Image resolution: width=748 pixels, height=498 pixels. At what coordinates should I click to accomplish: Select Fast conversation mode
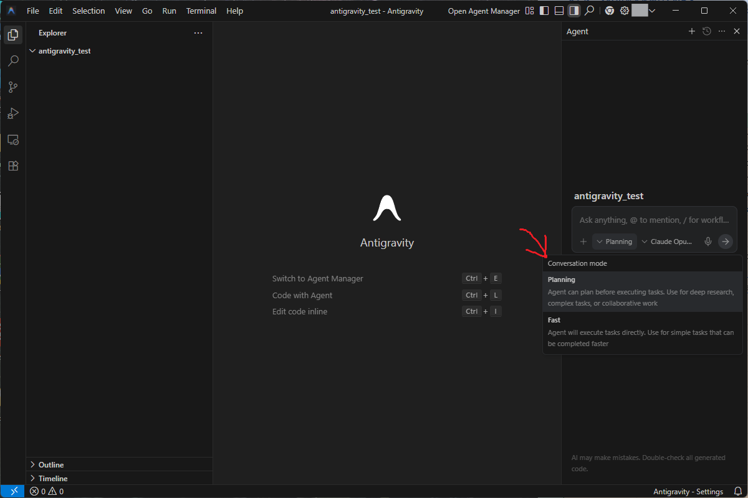(x=643, y=332)
